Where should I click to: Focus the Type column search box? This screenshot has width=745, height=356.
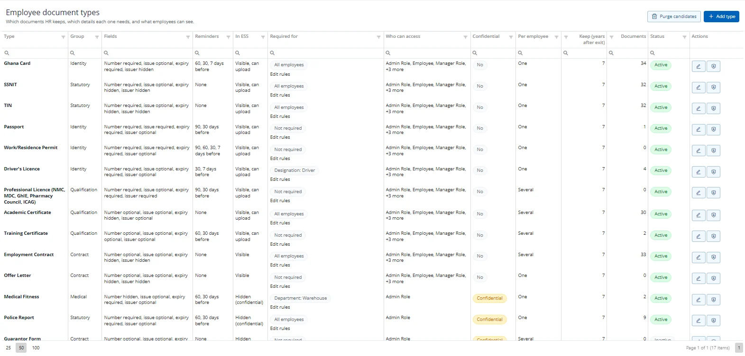click(x=35, y=53)
